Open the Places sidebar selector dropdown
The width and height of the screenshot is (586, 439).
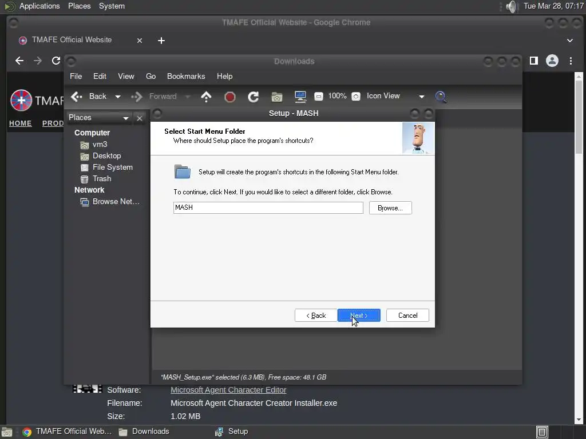[x=98, y=118]
